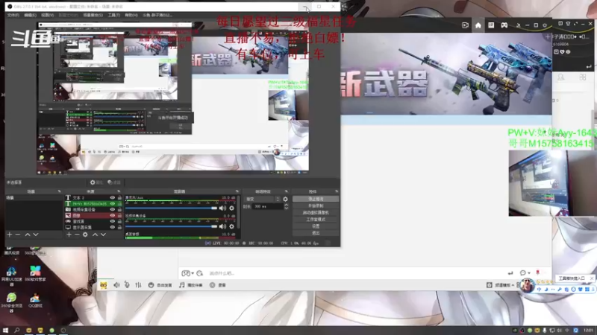Open the Windows Start menu

point(5,331)
